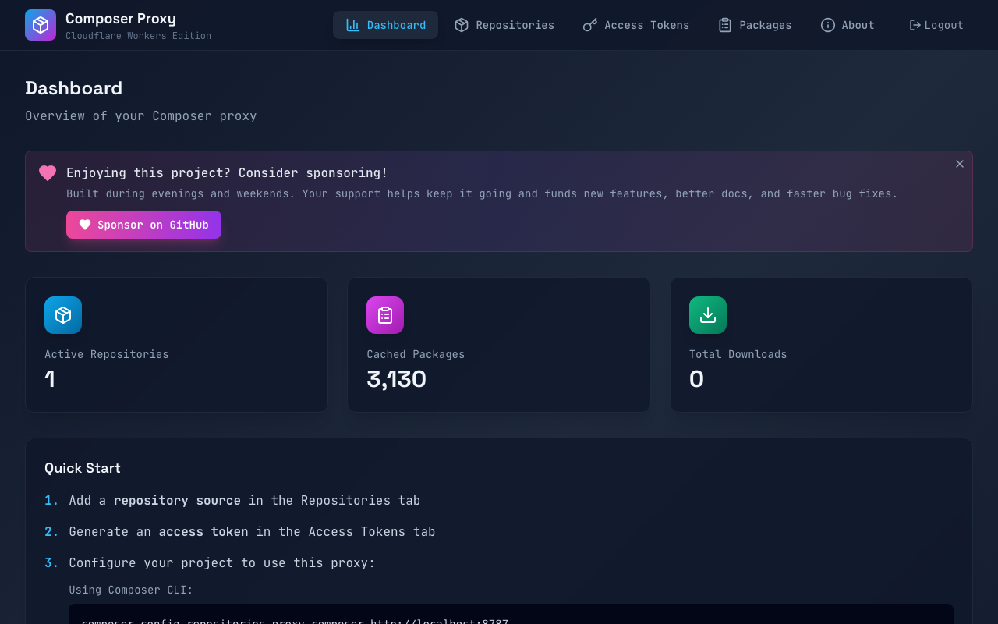Click the bar chart icon beside Dashboard
998x624 pixels.
(x=352, y=25)
